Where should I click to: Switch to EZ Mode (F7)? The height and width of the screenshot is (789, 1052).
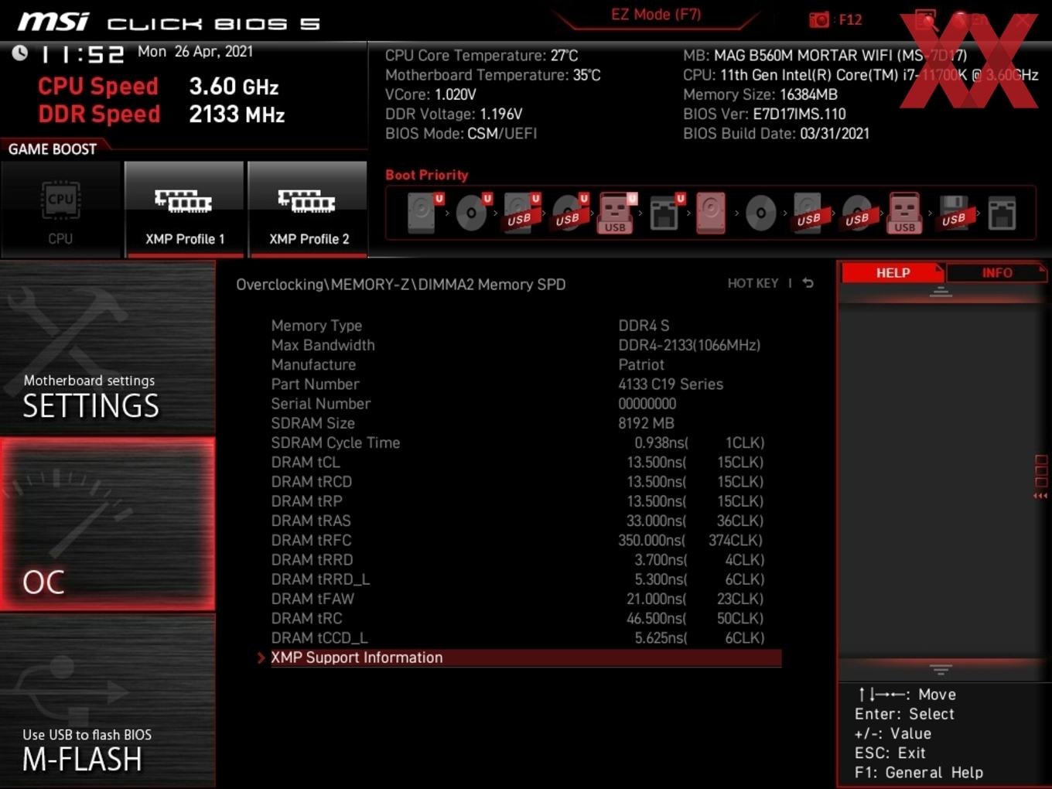coord(656,14)
